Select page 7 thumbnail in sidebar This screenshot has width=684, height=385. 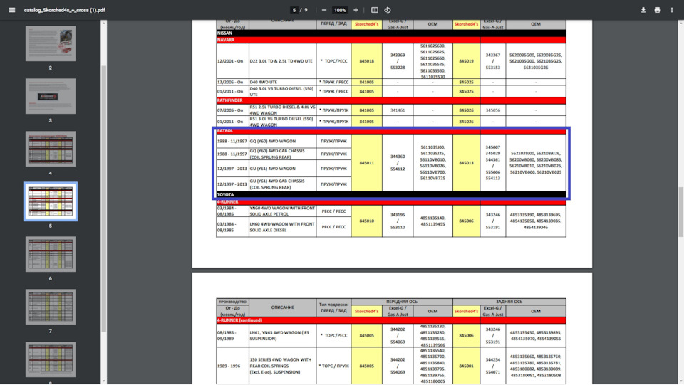(51, 307)
